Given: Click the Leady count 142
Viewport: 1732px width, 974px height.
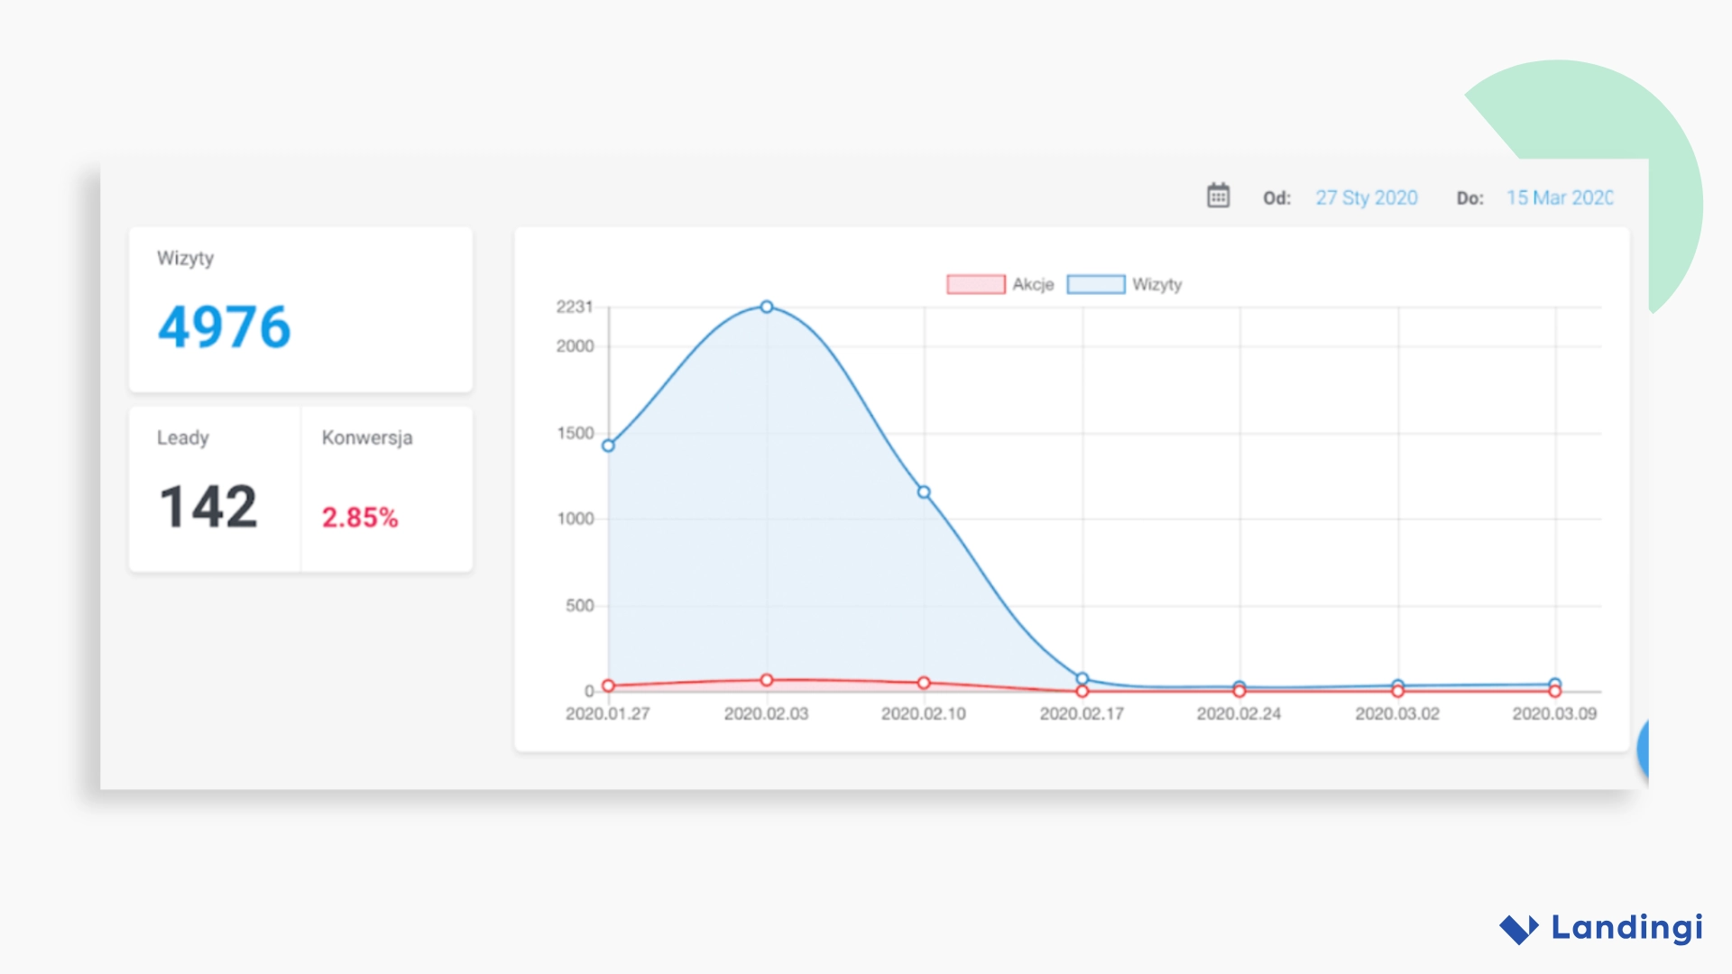Looking at the screenshot, I should (208, 507).
